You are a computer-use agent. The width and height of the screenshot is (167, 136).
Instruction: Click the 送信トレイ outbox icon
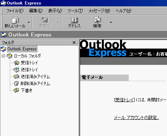(16, 70)
